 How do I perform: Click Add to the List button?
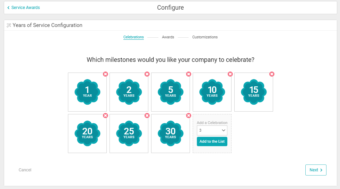point(212,141)
